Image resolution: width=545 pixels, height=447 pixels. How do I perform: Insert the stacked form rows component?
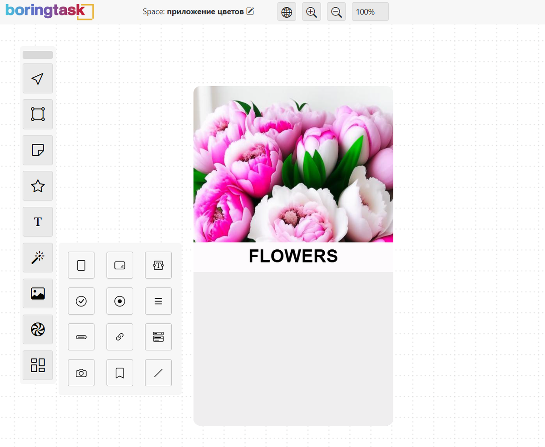coord(159,337)
